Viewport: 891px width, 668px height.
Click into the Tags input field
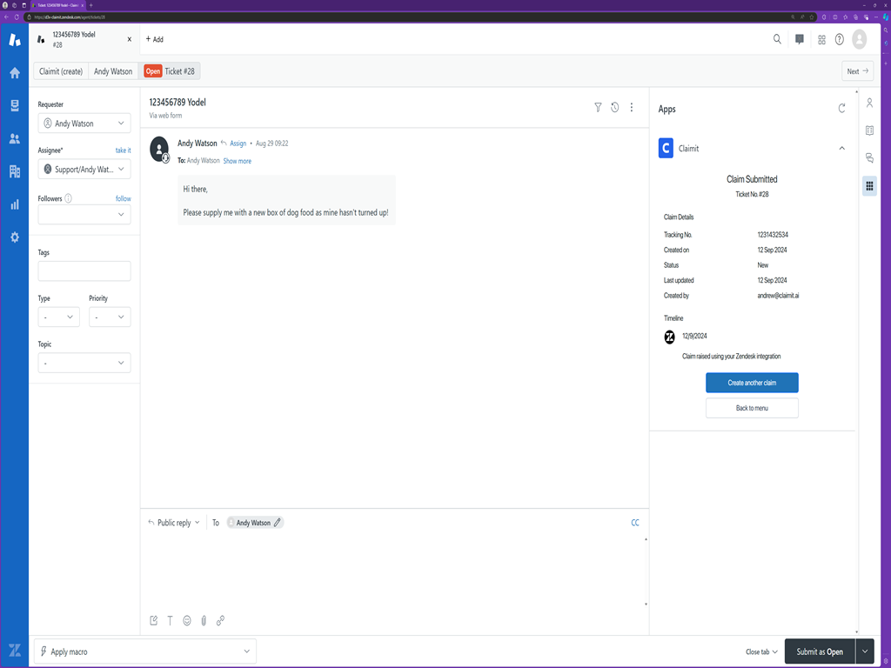tap(84, 271)
